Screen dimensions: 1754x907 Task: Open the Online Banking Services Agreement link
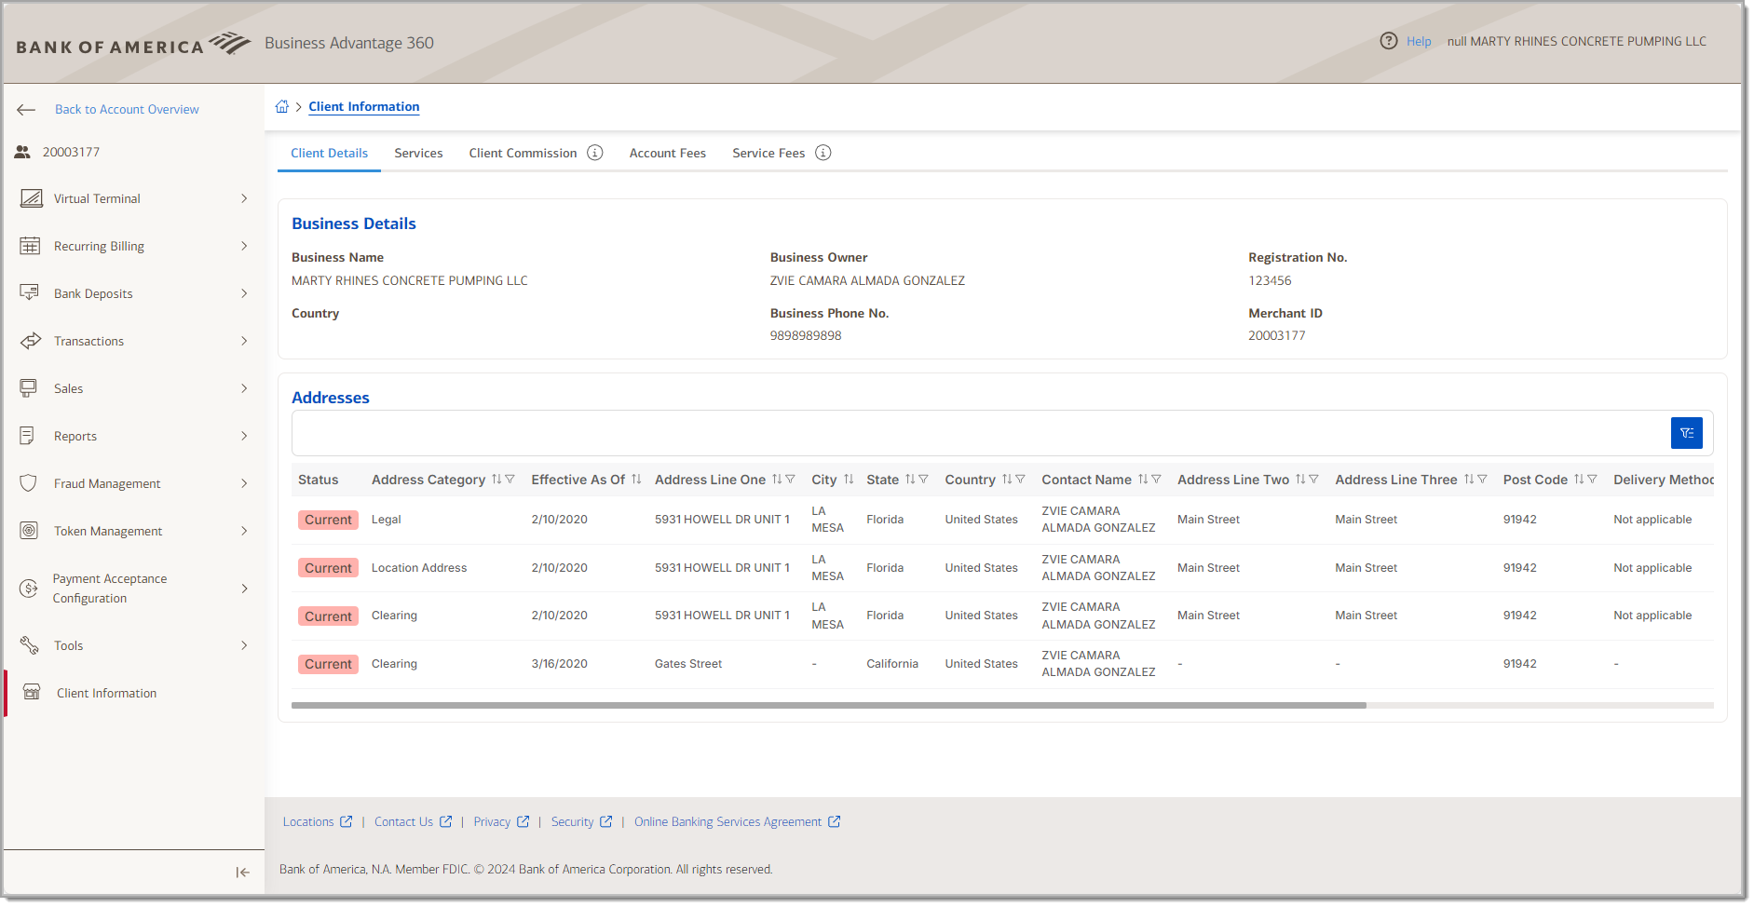click(727, 821)
